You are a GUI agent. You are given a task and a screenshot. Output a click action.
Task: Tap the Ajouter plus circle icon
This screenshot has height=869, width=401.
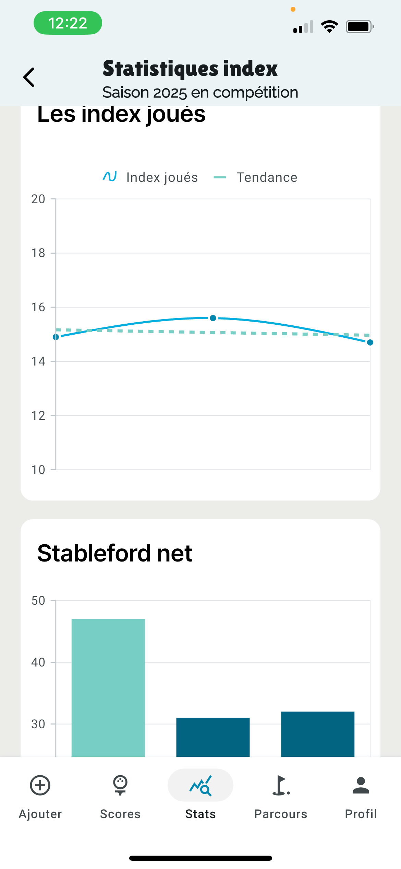[40, 785]
